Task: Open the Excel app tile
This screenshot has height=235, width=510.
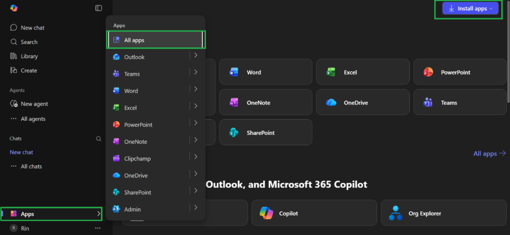Action: coord(363,72)
